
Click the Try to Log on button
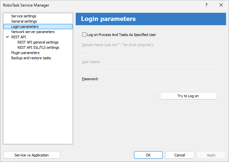point(188,96)
